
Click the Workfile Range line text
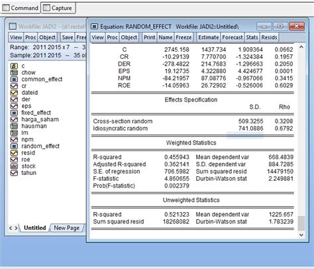(48, 47)
